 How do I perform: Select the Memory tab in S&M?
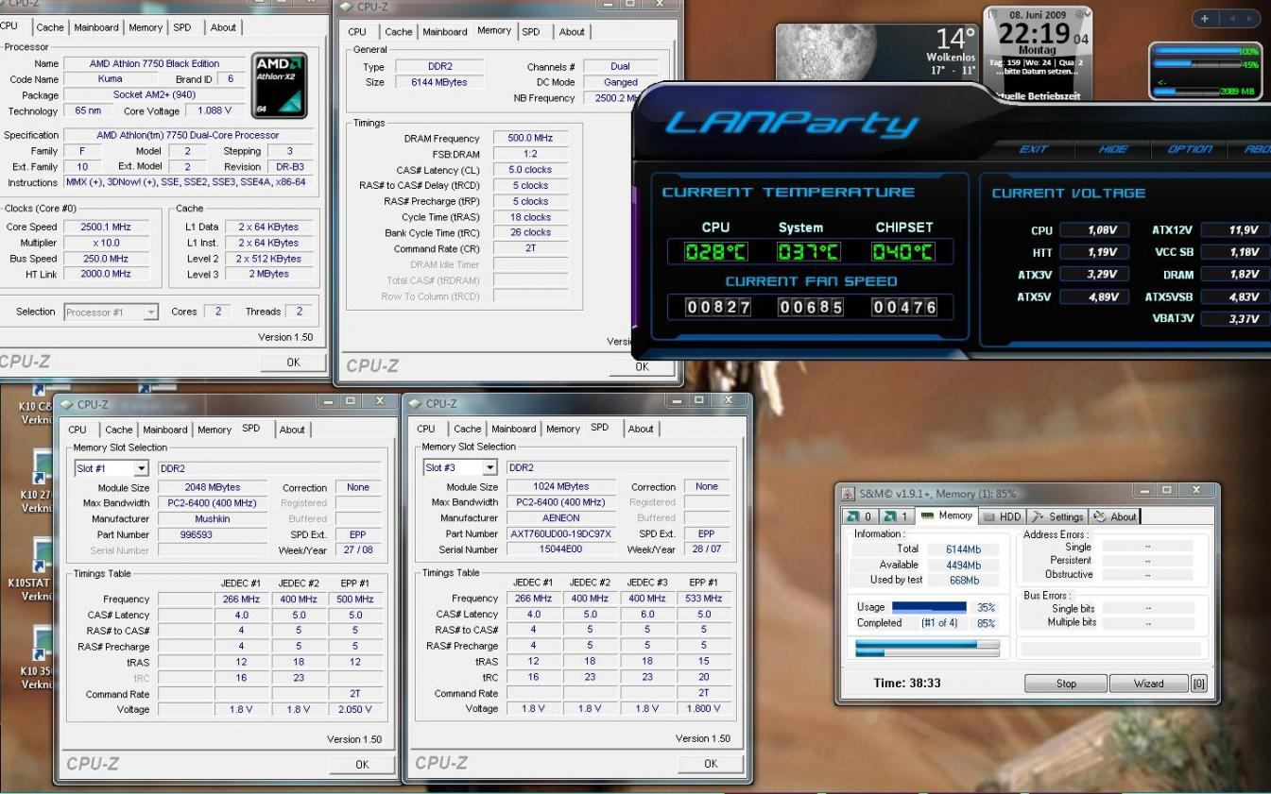click(947, 515)
